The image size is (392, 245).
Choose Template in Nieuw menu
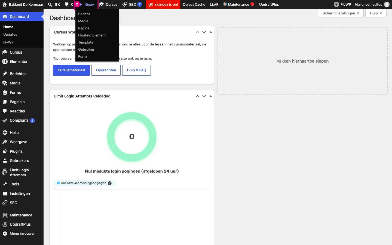coord(97,42)
